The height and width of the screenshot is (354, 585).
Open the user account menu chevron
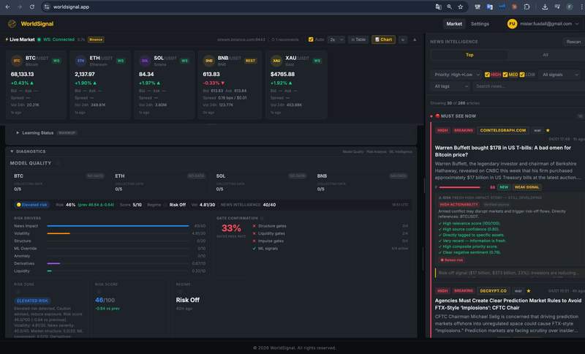click(x=578, y=24)
